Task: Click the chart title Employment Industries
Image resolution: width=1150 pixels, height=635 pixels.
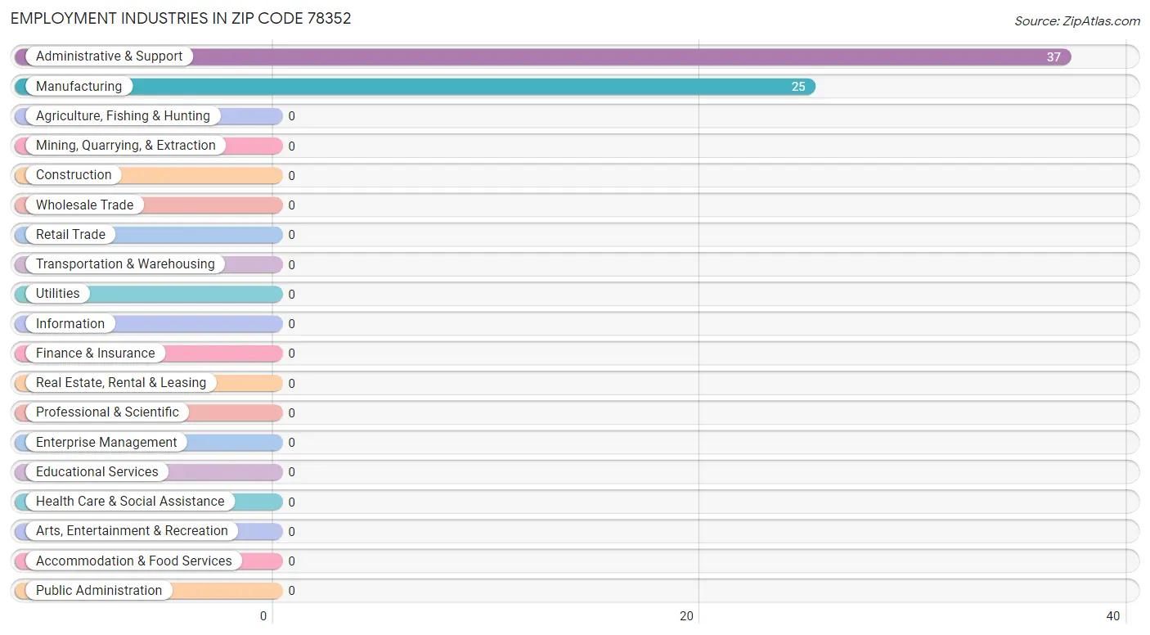Action: (181, 18)
